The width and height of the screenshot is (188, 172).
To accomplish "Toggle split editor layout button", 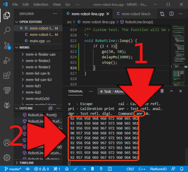I will click(x=171, y=14).
